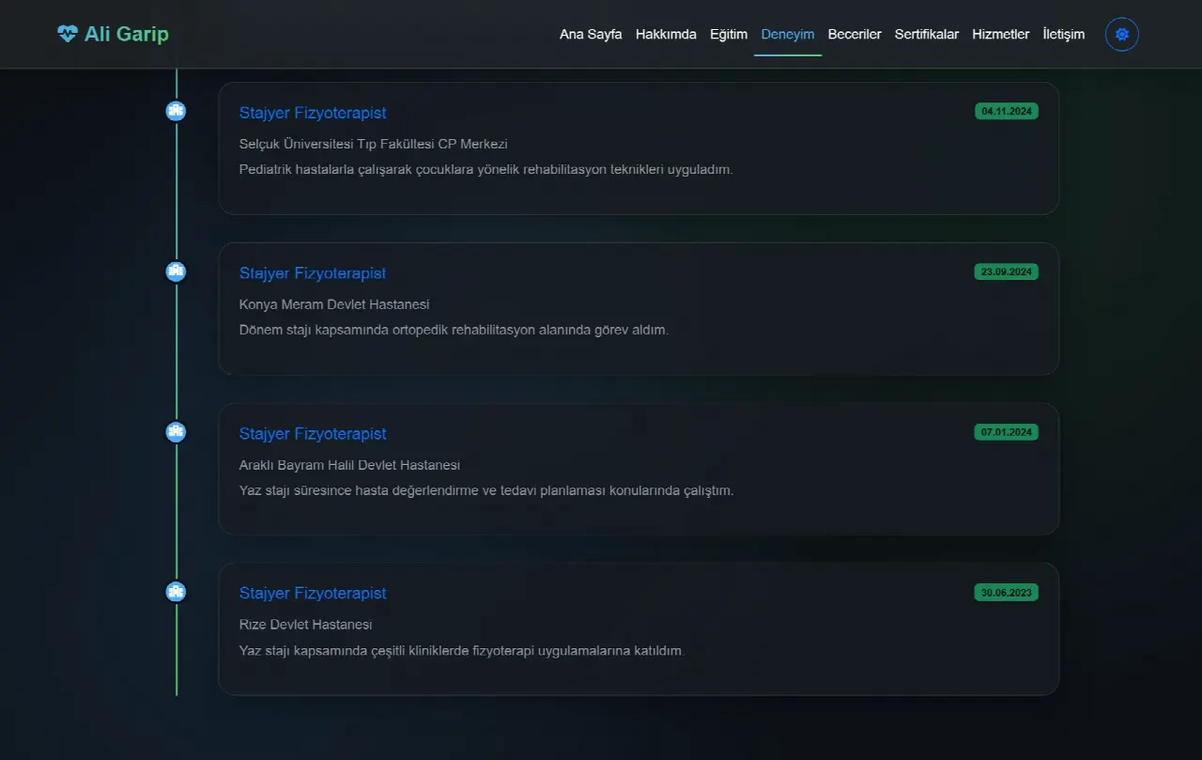
Task: Select the active Deneyim nav item
Action: tap(788, 35)
